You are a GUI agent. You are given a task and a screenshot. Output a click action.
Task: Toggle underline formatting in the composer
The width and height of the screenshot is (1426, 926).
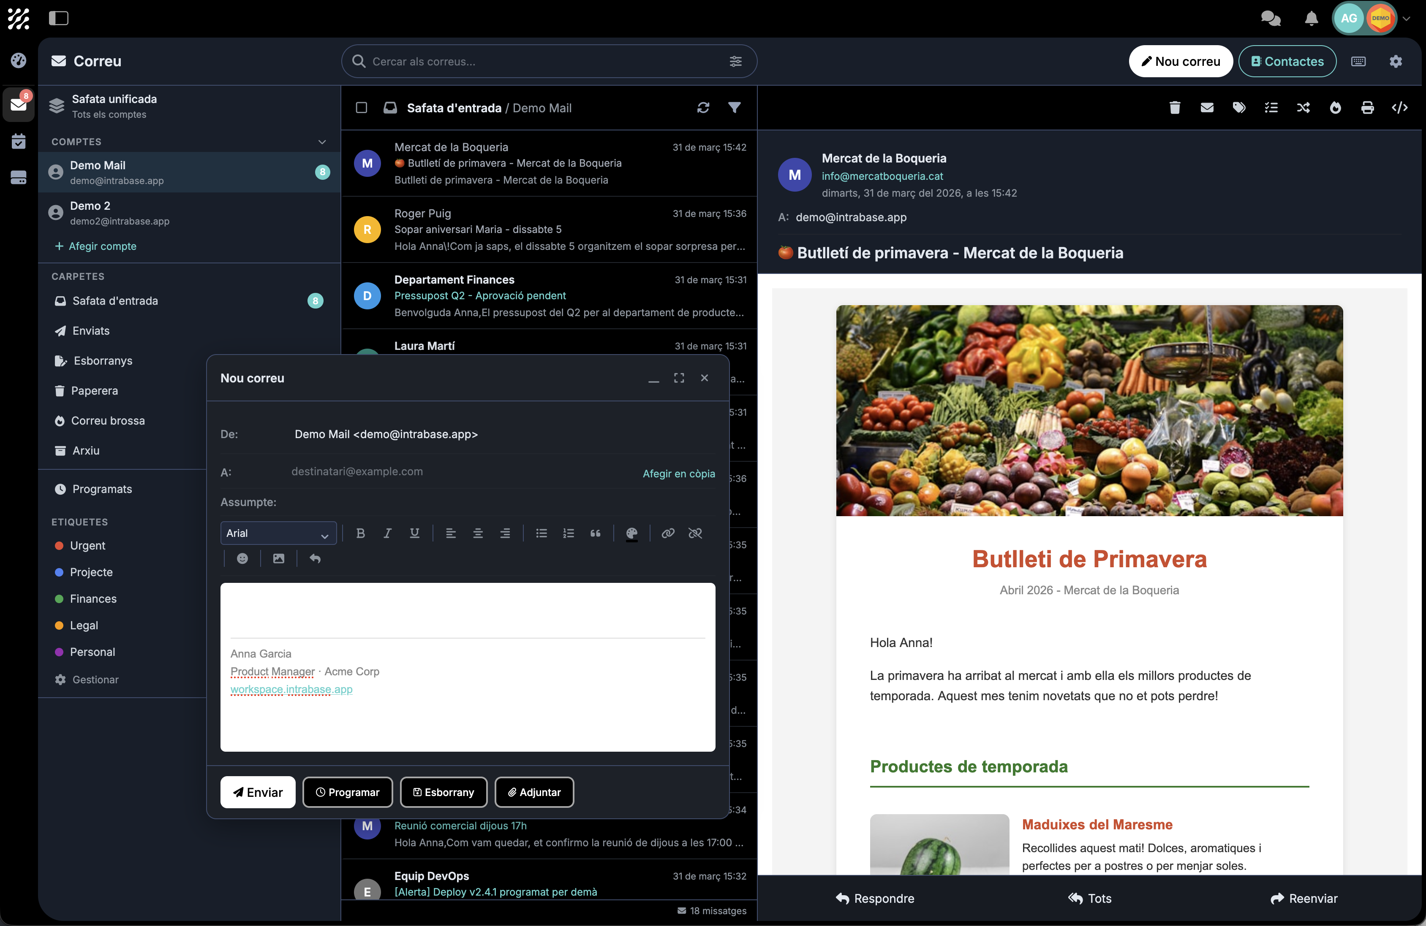[414, 533]
